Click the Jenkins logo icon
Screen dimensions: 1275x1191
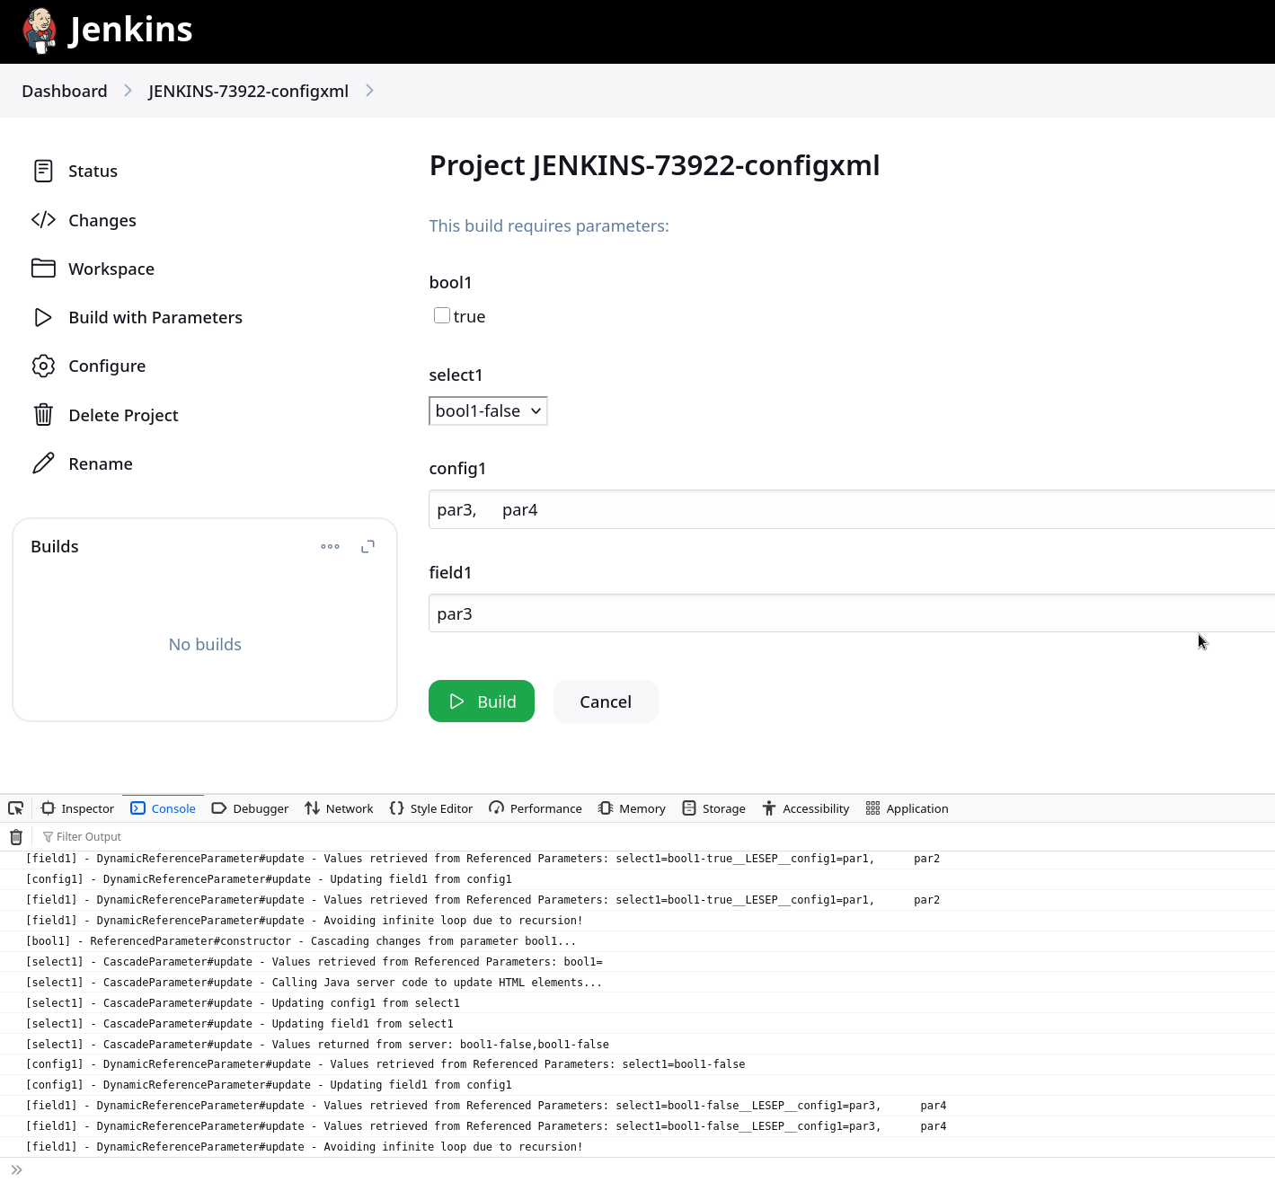point(40,31)
